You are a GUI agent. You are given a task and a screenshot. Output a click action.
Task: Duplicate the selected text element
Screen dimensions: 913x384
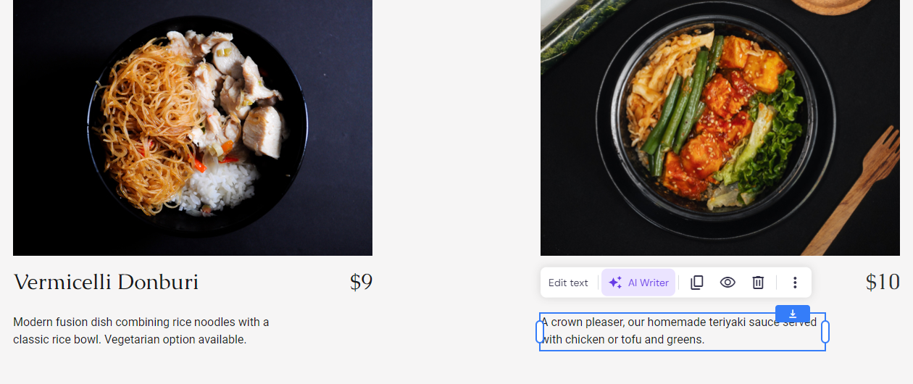[697, 283]
